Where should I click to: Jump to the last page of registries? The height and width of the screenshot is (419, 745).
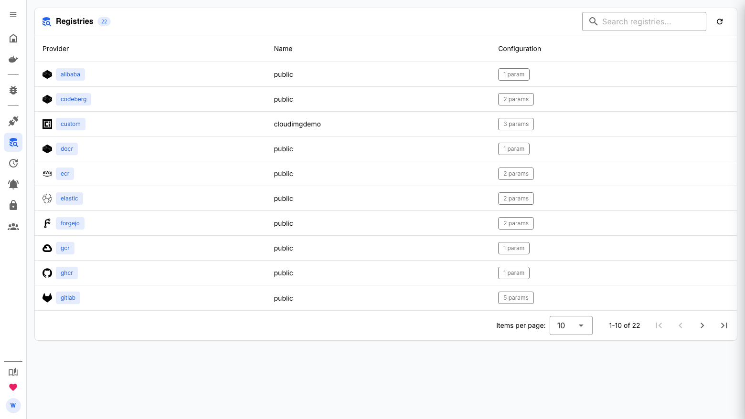724,325
